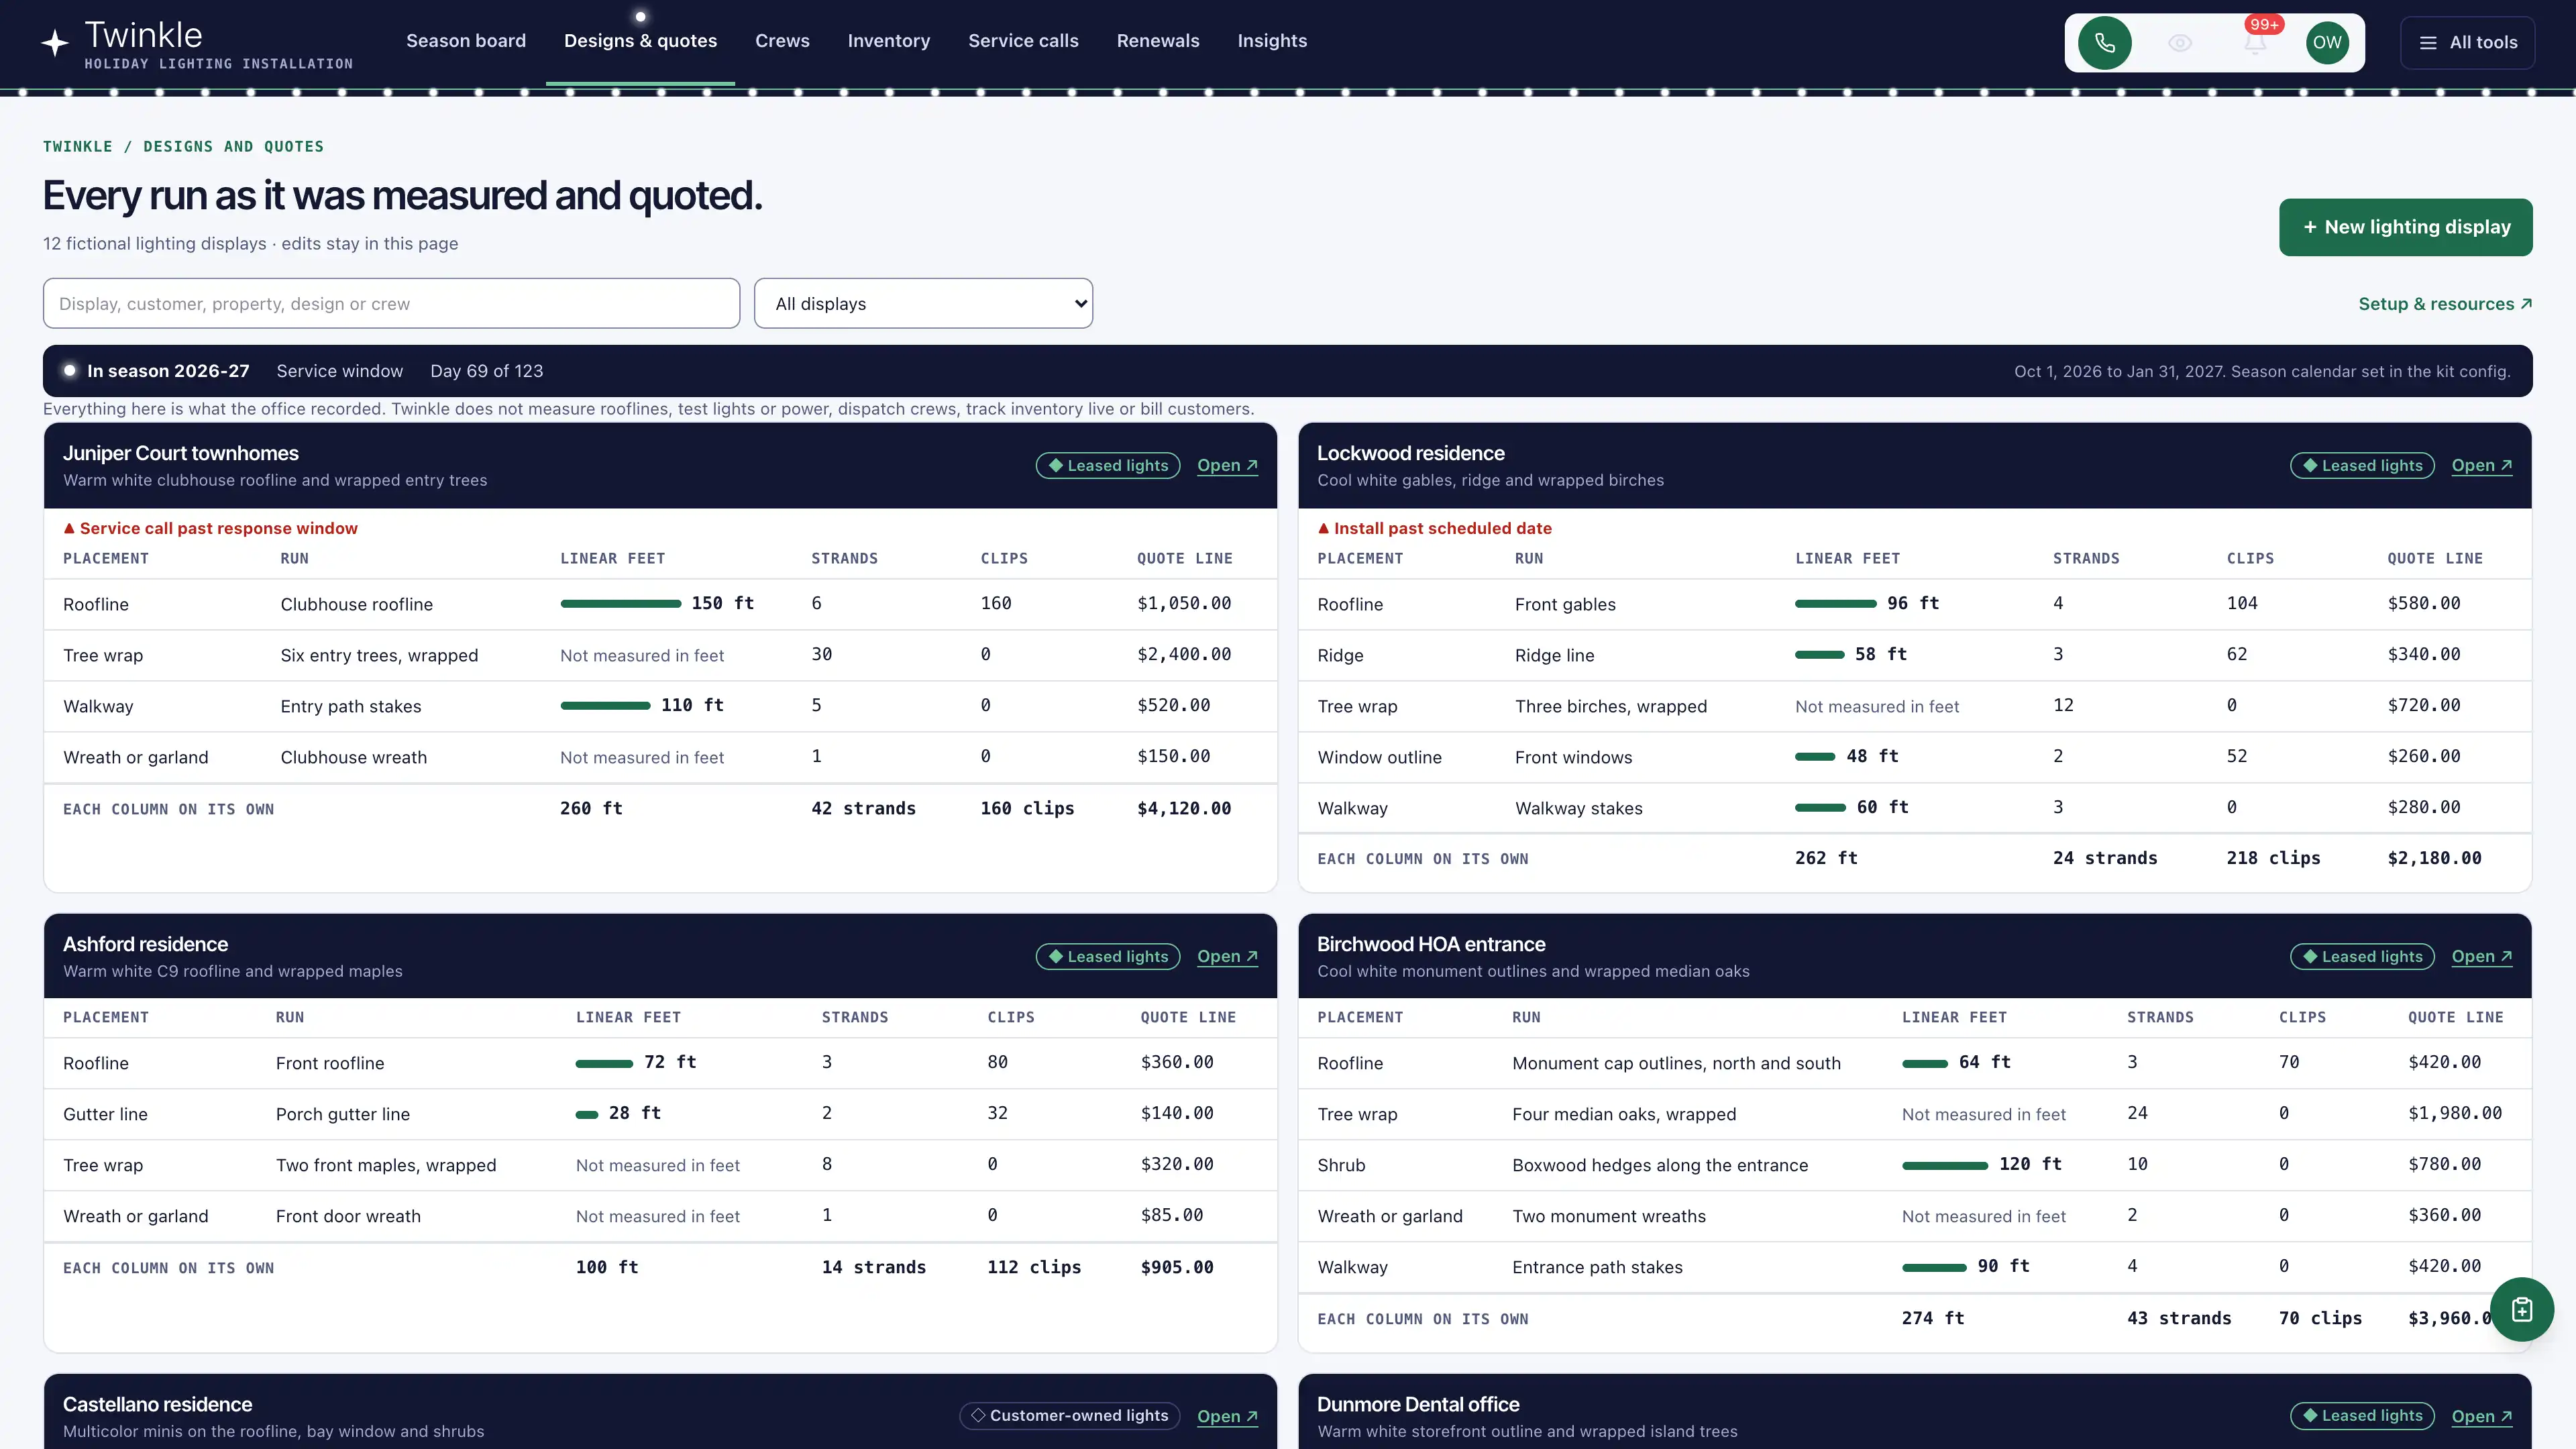Switch to the Crews tab
Screen dimensions: 2576x1449
782,41
